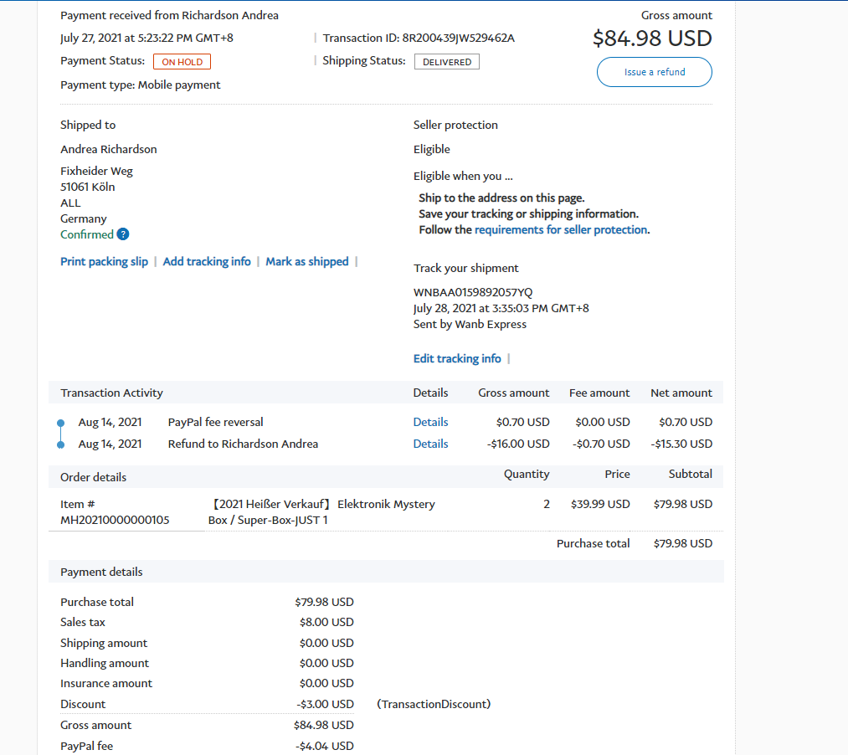Open Details for Refund to Richardson Andrea
This screenshot has height=755, width=848.
tap(430, 444)
